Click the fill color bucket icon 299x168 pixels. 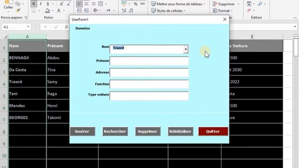[47, 10]
